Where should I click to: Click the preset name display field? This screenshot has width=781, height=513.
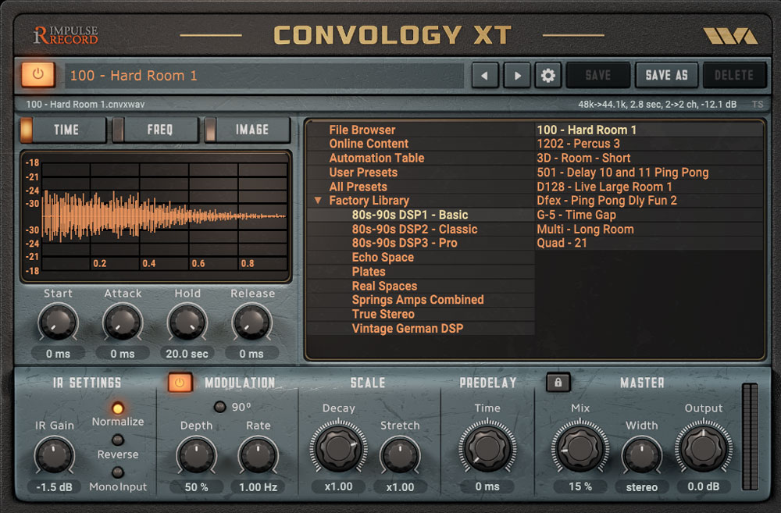tap(265, 76)
